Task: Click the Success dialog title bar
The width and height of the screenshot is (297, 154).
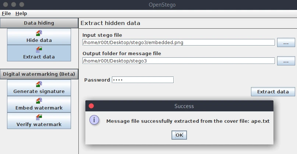Action: [x=184, y=106]
